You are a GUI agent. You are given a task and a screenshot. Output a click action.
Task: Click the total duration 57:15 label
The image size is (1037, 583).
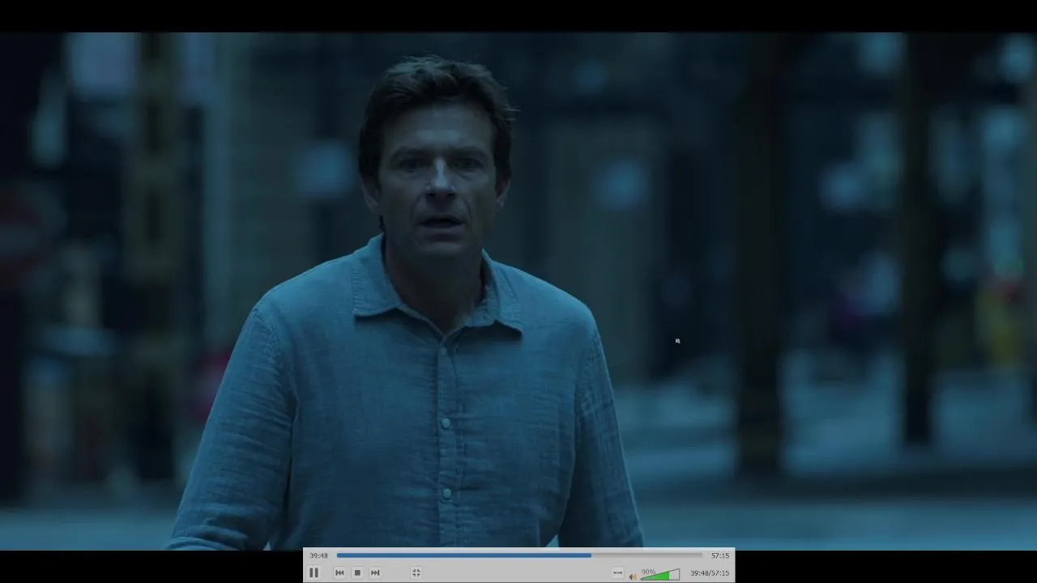point(720,555)
